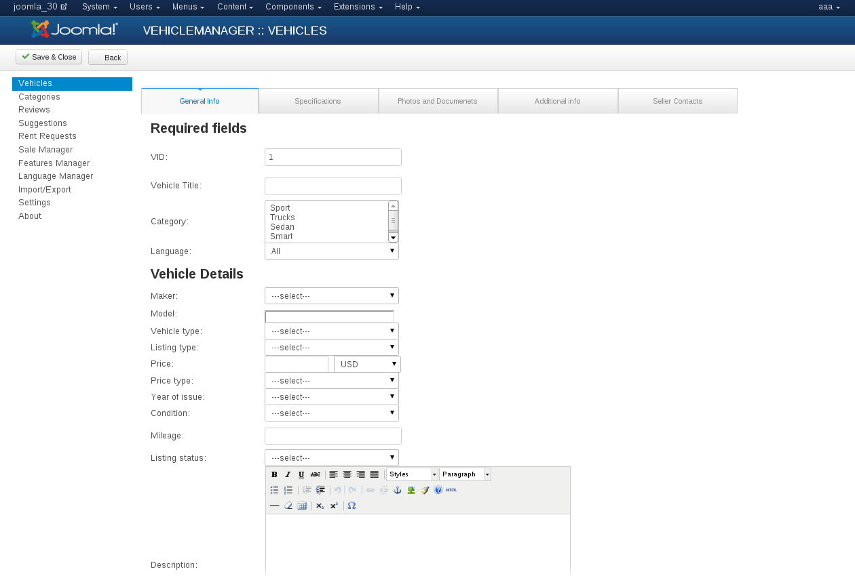Insert an anchor in the editor
This screenshot has width=855, height=576.
coord(398,490)
